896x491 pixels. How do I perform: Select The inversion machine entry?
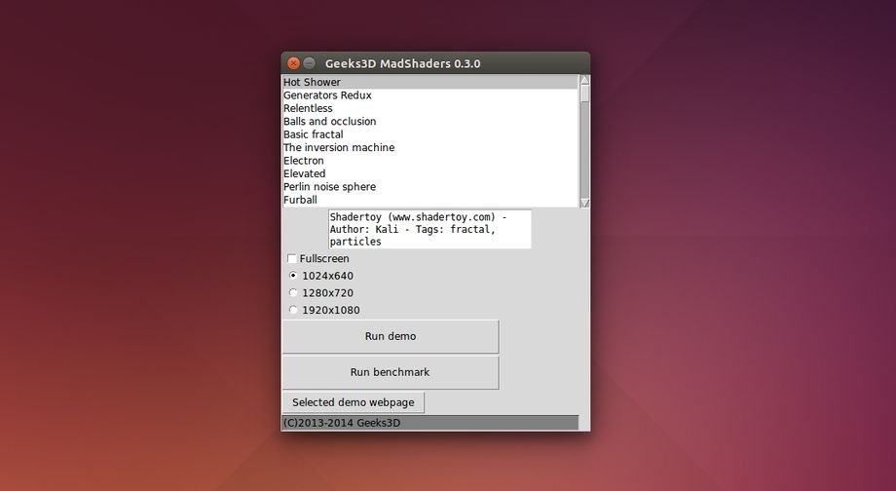tap(338, 148)
